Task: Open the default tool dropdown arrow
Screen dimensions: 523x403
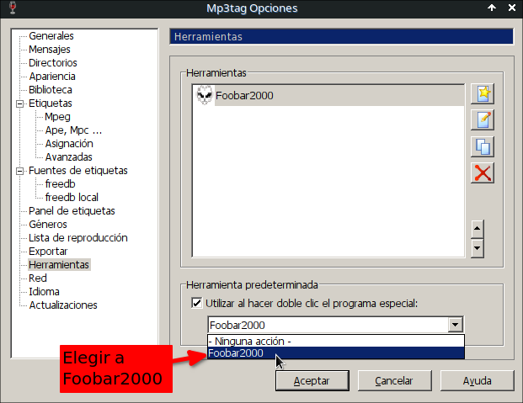Action: click(456, 325)
